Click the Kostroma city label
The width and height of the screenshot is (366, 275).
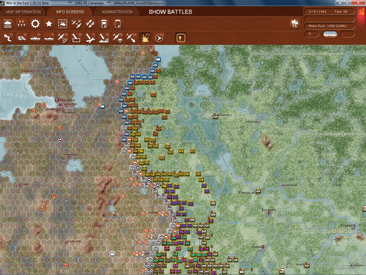click(291, 185)
